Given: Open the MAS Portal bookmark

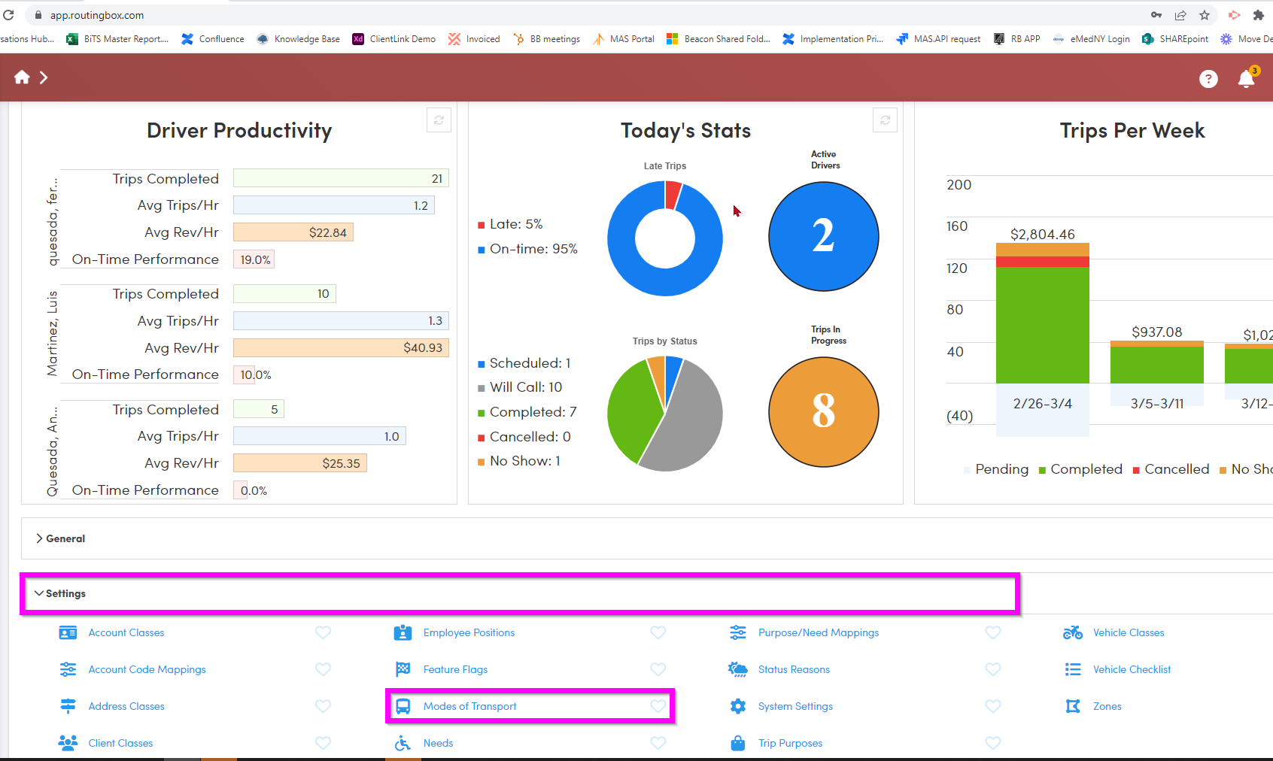Looking at the screenshot, I should pyautogui.click(x=624, y=39).
